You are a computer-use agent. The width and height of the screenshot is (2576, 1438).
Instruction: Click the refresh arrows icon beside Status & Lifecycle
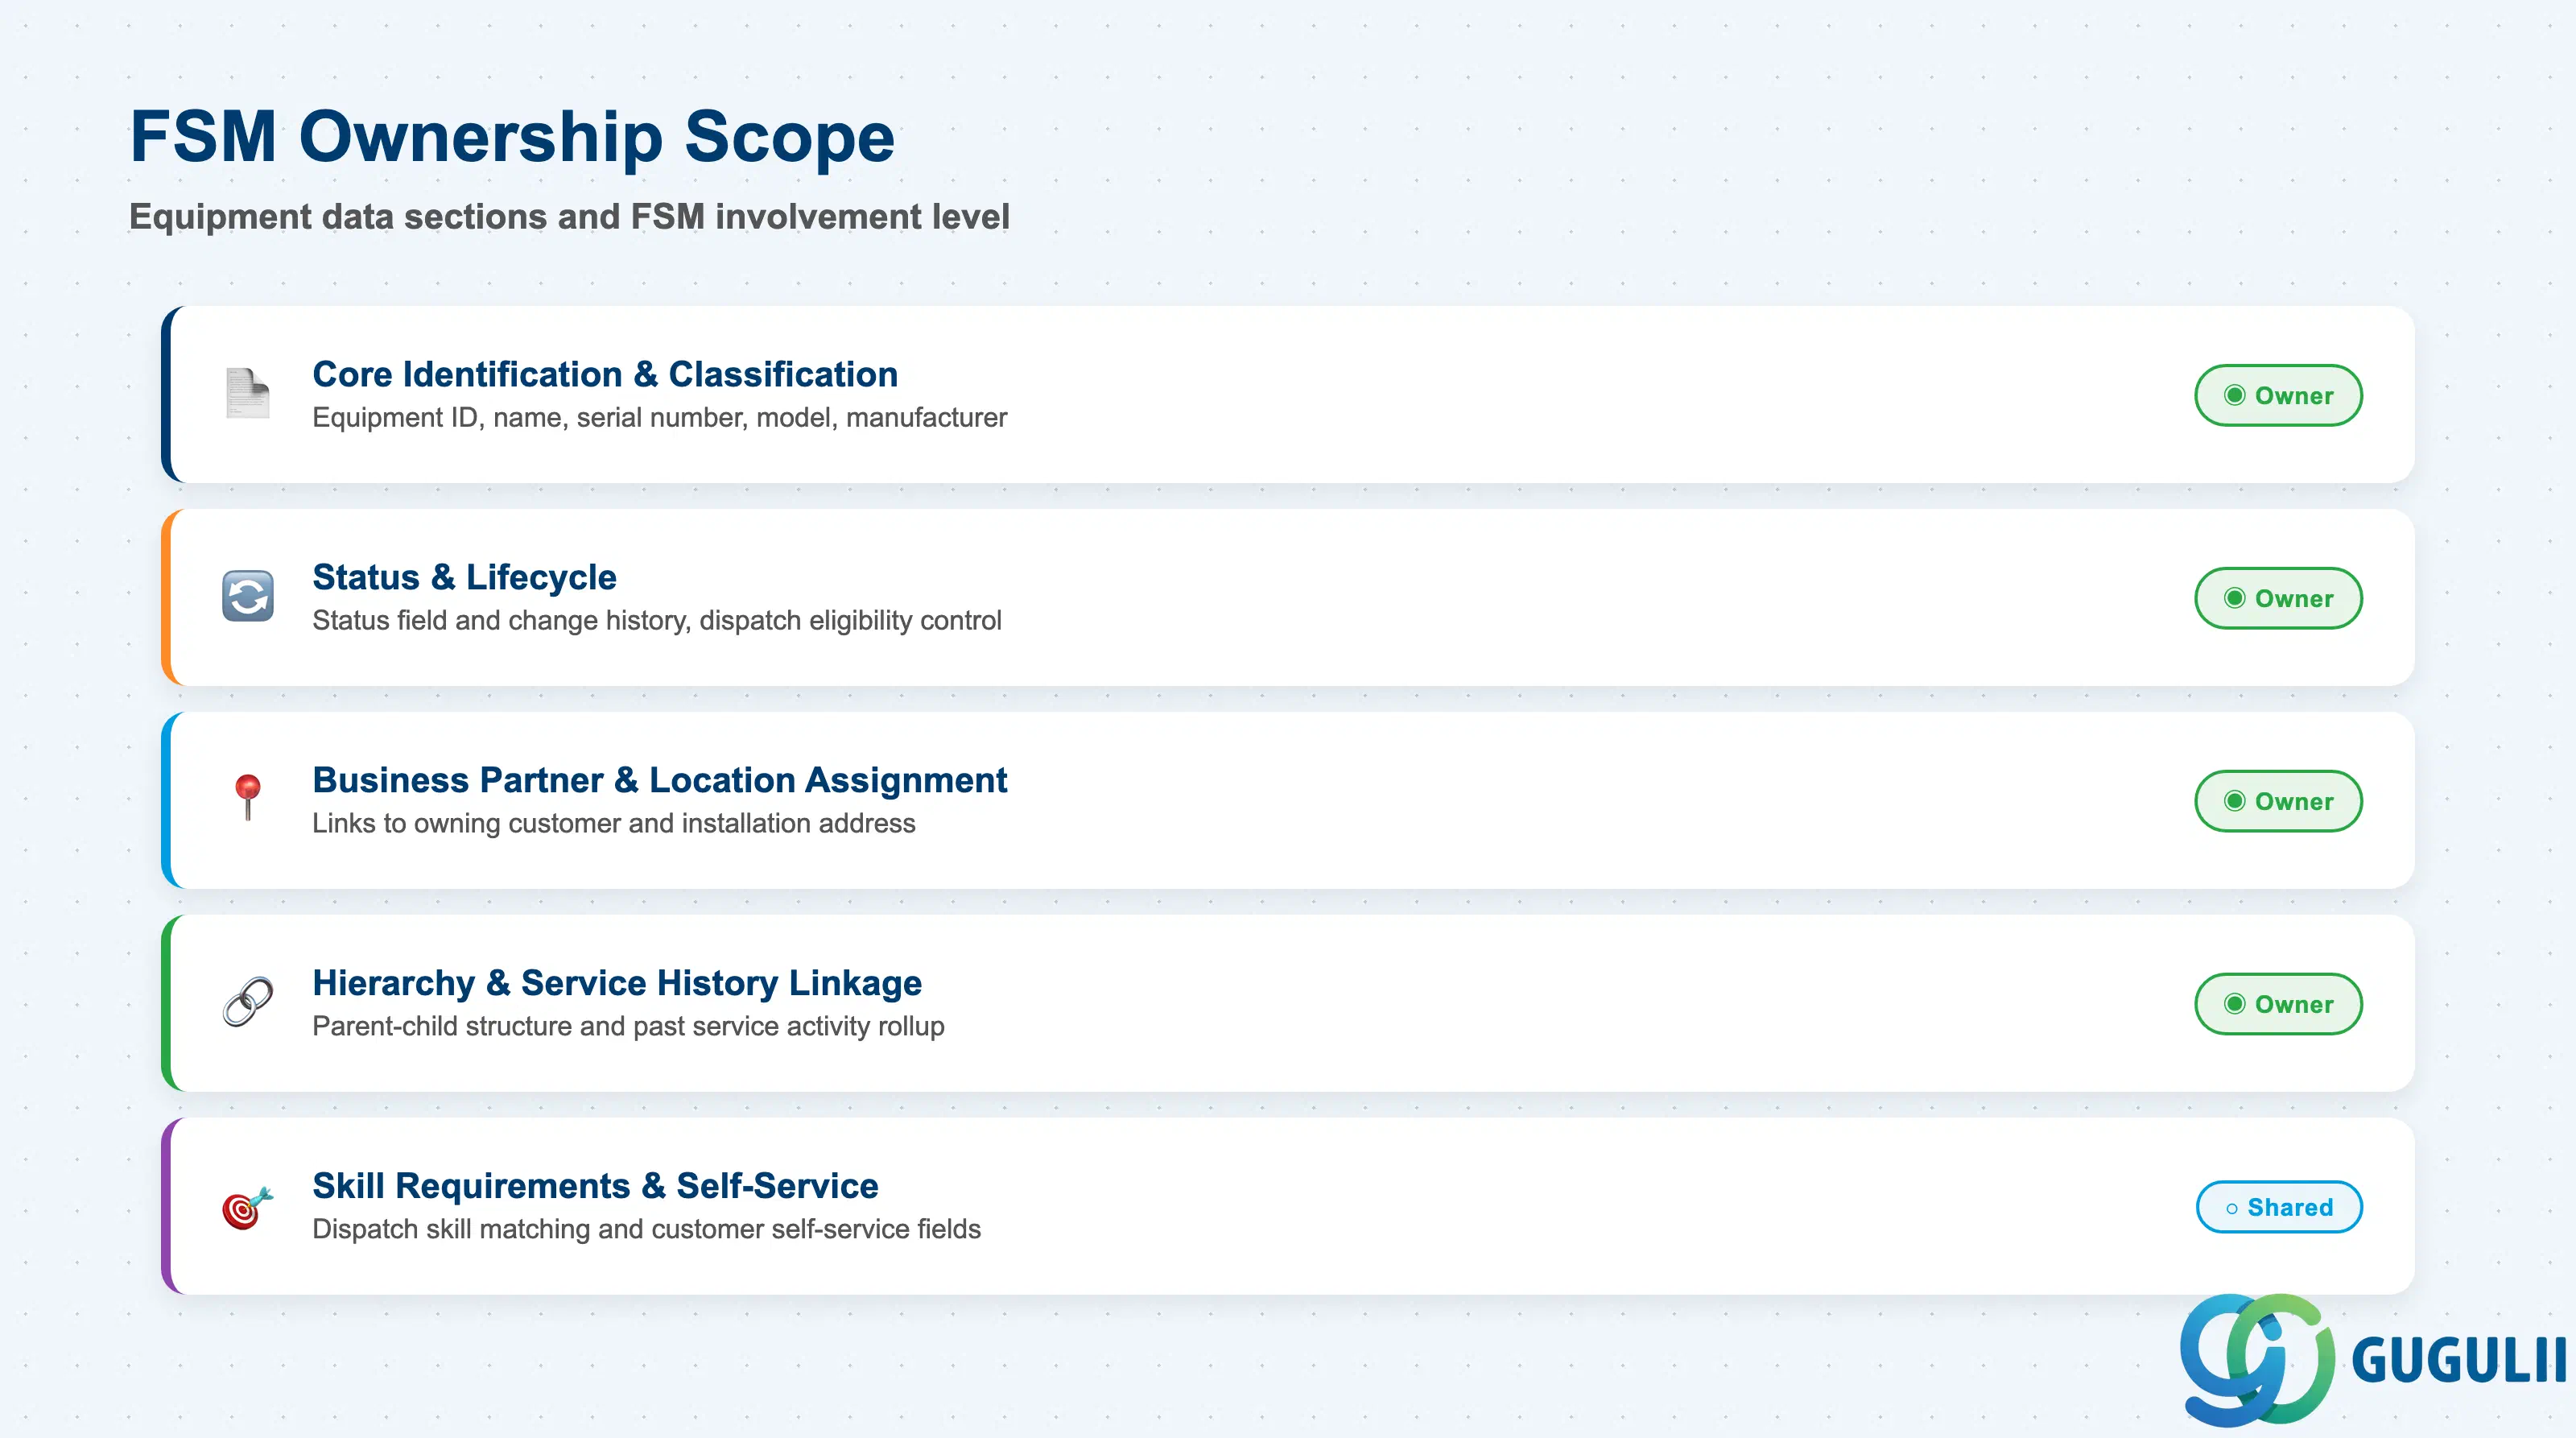pos(248,597)
